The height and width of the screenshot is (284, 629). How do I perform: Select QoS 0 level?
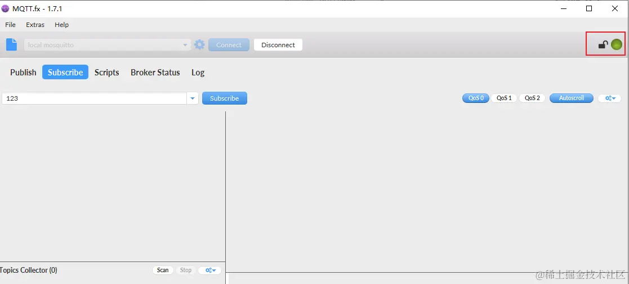click(x=476, y=98)
